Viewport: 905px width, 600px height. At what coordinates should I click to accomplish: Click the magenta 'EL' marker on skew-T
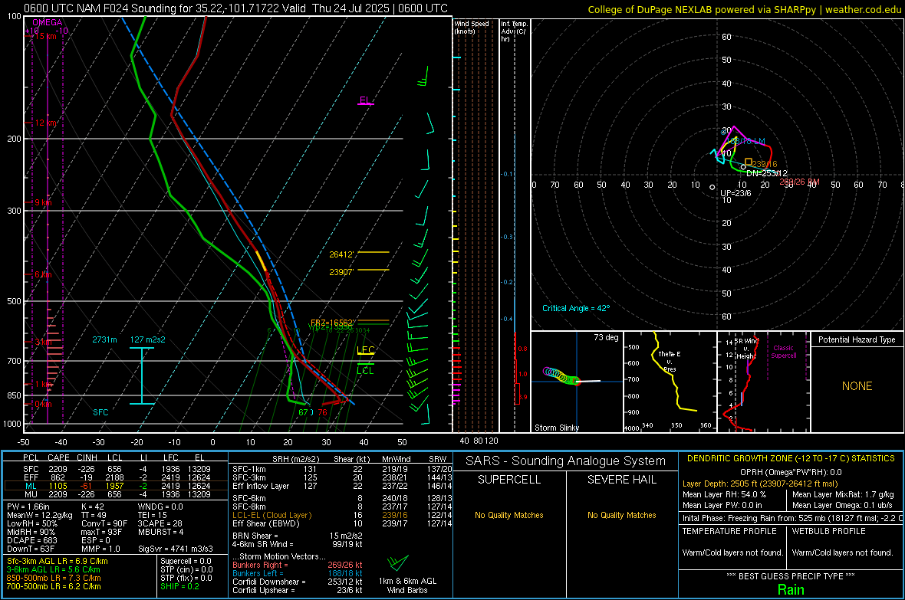tap(365, 100)
